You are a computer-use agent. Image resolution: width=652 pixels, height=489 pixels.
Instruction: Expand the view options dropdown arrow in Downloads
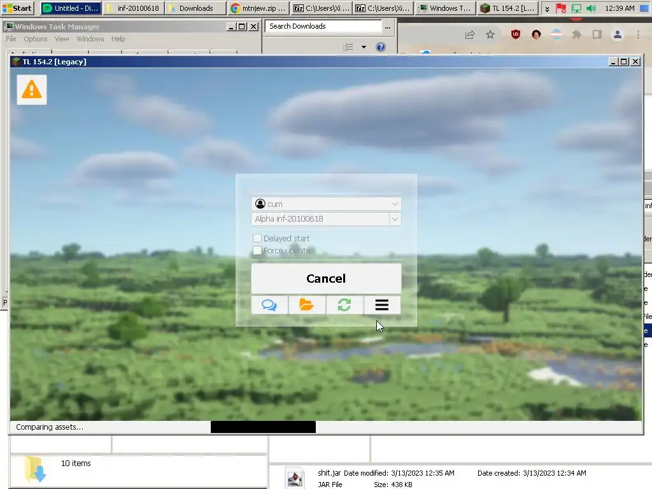[x=364, y=47]
